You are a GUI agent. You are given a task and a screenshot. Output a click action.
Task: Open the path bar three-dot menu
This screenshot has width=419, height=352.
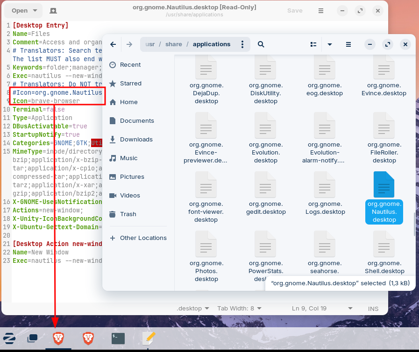(242, 44)
